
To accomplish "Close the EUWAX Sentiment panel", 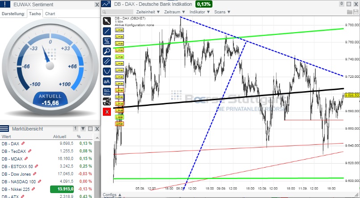I will click(97, 4).
